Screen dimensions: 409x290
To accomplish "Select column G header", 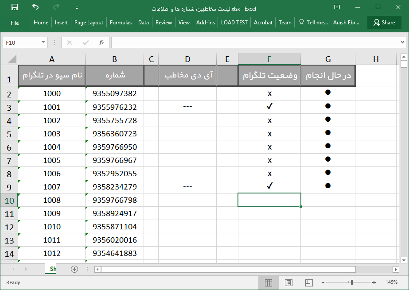I will point(328,59).
